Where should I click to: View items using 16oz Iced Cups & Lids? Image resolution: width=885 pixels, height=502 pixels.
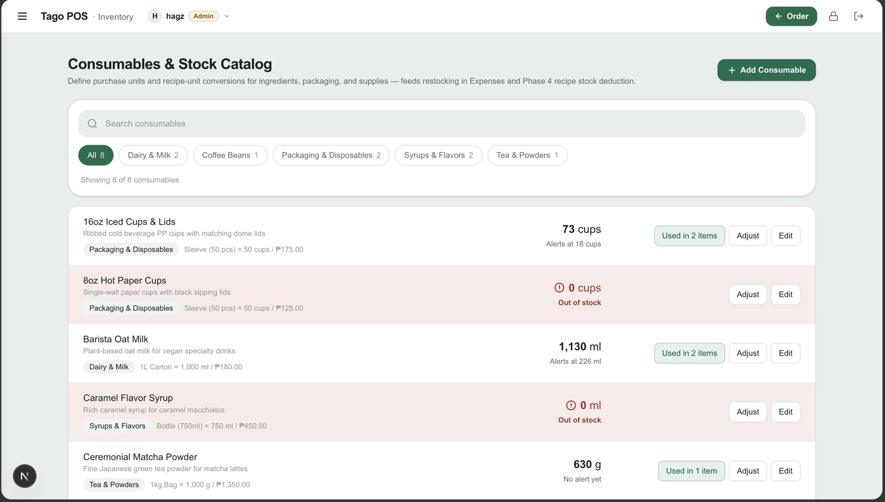tap(689, 236)
